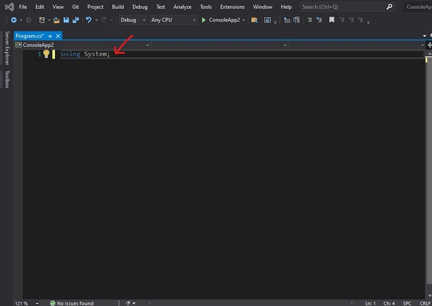Click the screenshot/Live Share frame icon
432x306 pixels.
(267, 20)
